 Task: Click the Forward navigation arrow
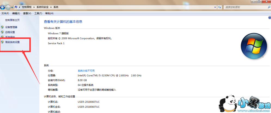point(8,7)
